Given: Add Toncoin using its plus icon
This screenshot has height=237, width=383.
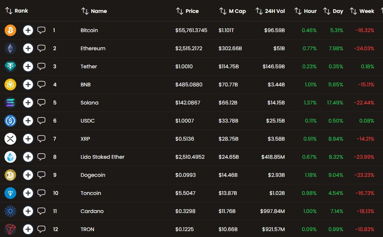Looking at the screenshot, I should [28, 193].
